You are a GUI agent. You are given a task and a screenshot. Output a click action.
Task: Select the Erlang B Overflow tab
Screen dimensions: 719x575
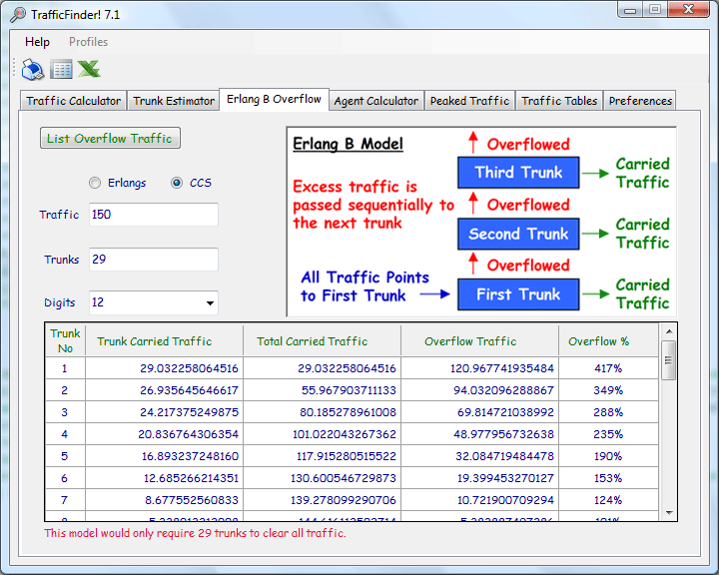pyautogui.click(x=275, y=99)
